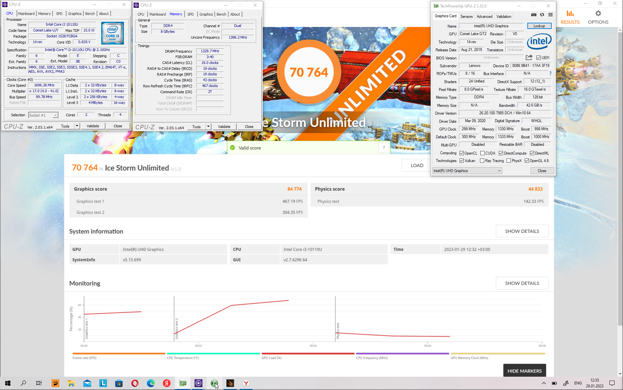
Task: Toggle the Ray Tracing checkbox
Action: click(482, 161)
